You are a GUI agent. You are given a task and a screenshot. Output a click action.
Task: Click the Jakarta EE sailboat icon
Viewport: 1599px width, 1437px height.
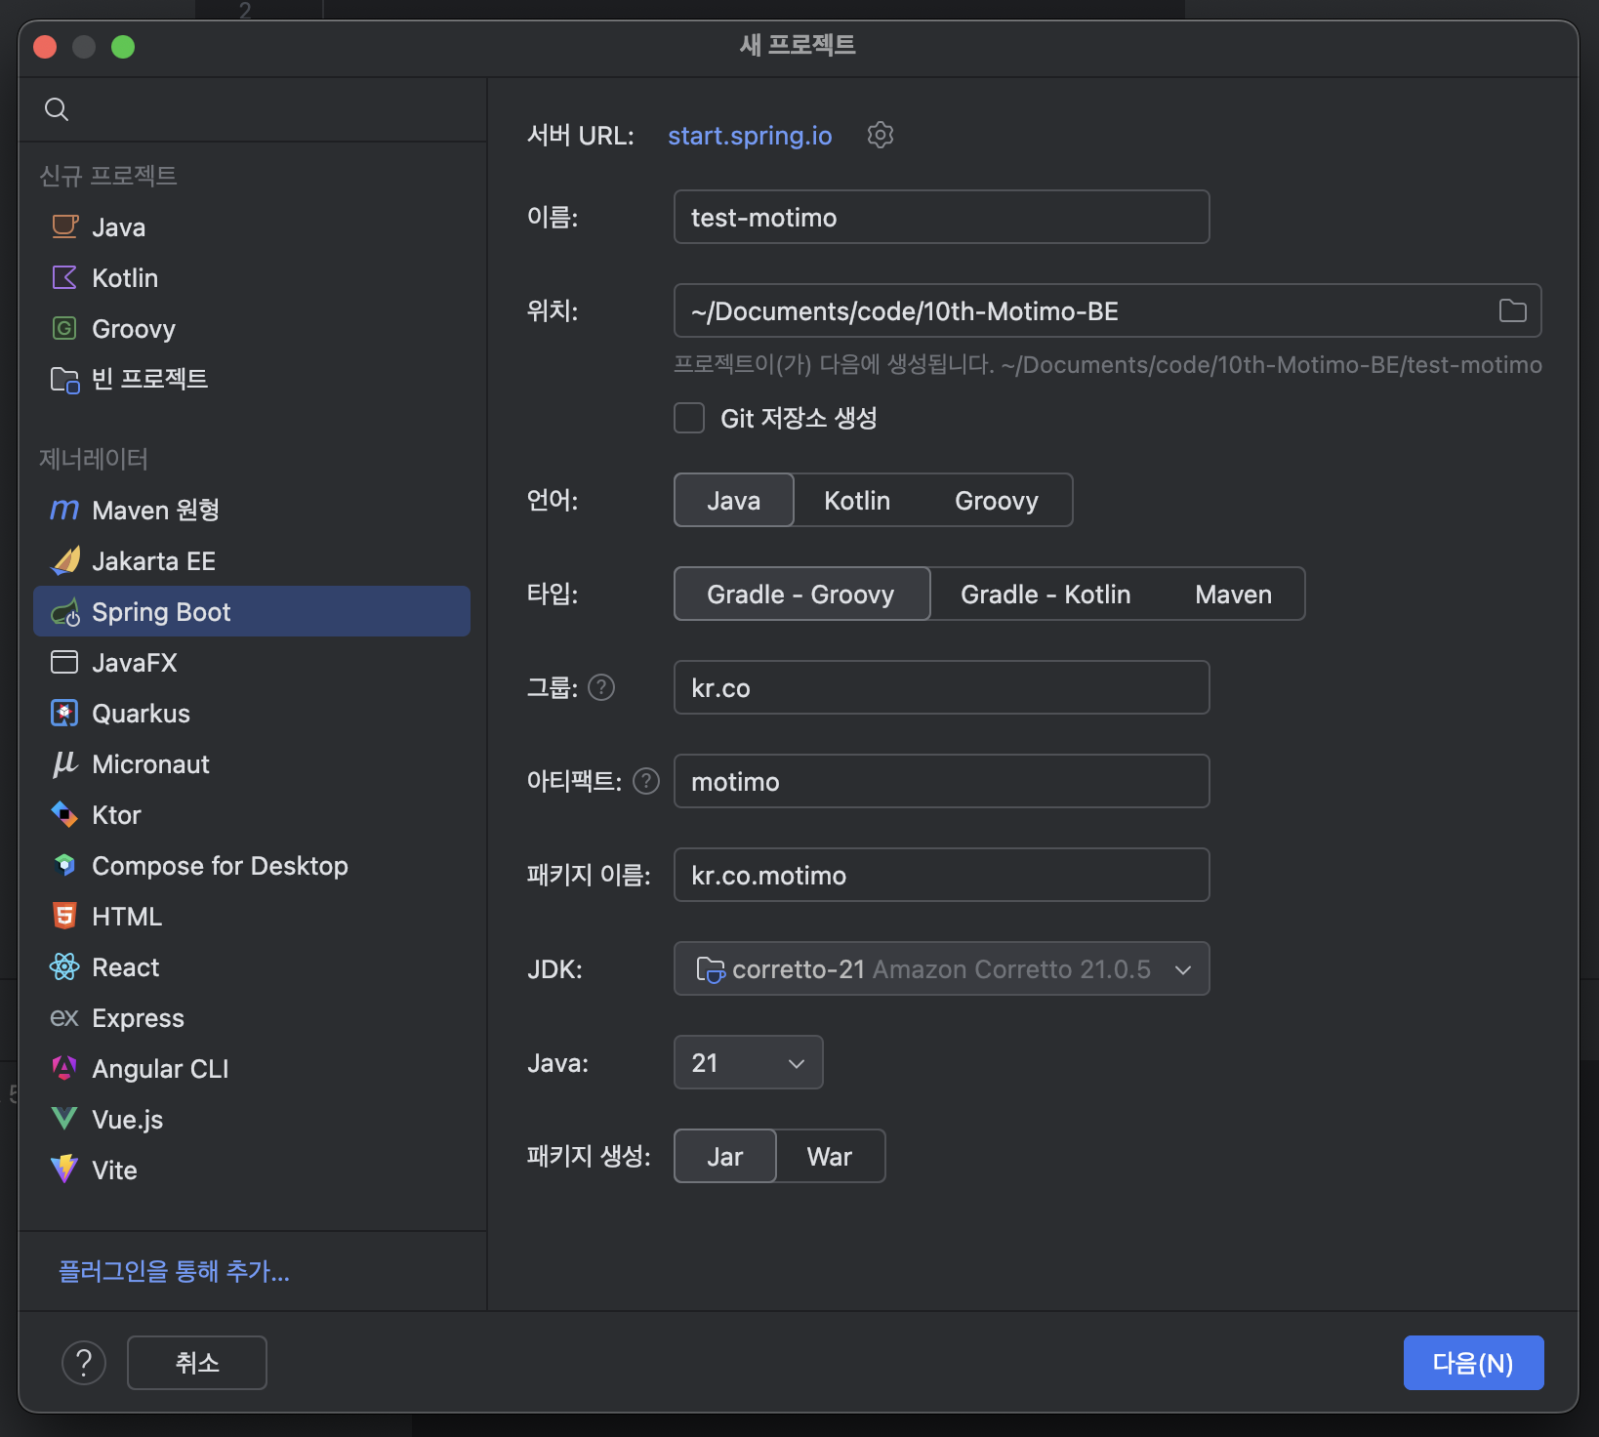(64, 560)
